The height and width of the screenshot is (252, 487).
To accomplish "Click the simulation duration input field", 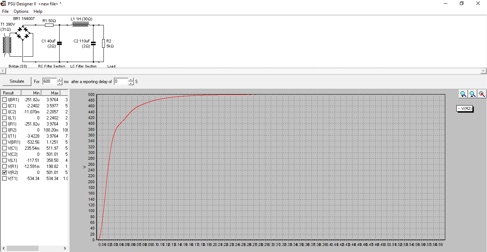I will [x=49, y=81].
